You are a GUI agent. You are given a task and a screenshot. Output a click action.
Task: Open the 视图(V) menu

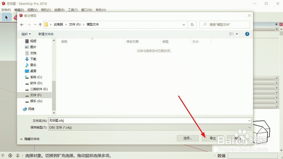[x=32, y=10]
